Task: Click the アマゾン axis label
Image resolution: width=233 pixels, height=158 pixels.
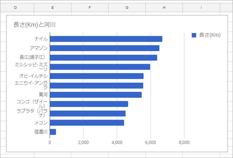Action: [x=39, y=48]
